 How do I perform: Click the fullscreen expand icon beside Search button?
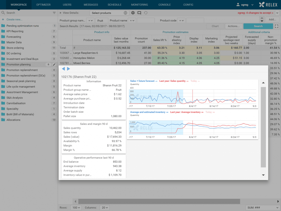click(276, 26)
